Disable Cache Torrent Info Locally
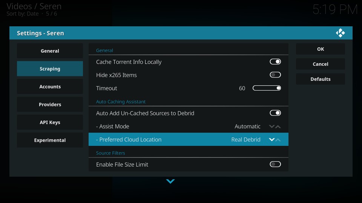 [x=275, y=62]
